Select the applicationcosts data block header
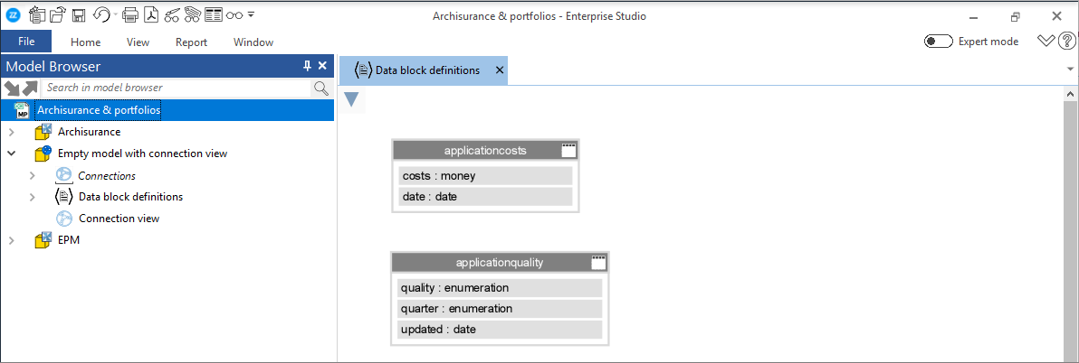This screenshot has height=363, width=1079. coord(485,150)
